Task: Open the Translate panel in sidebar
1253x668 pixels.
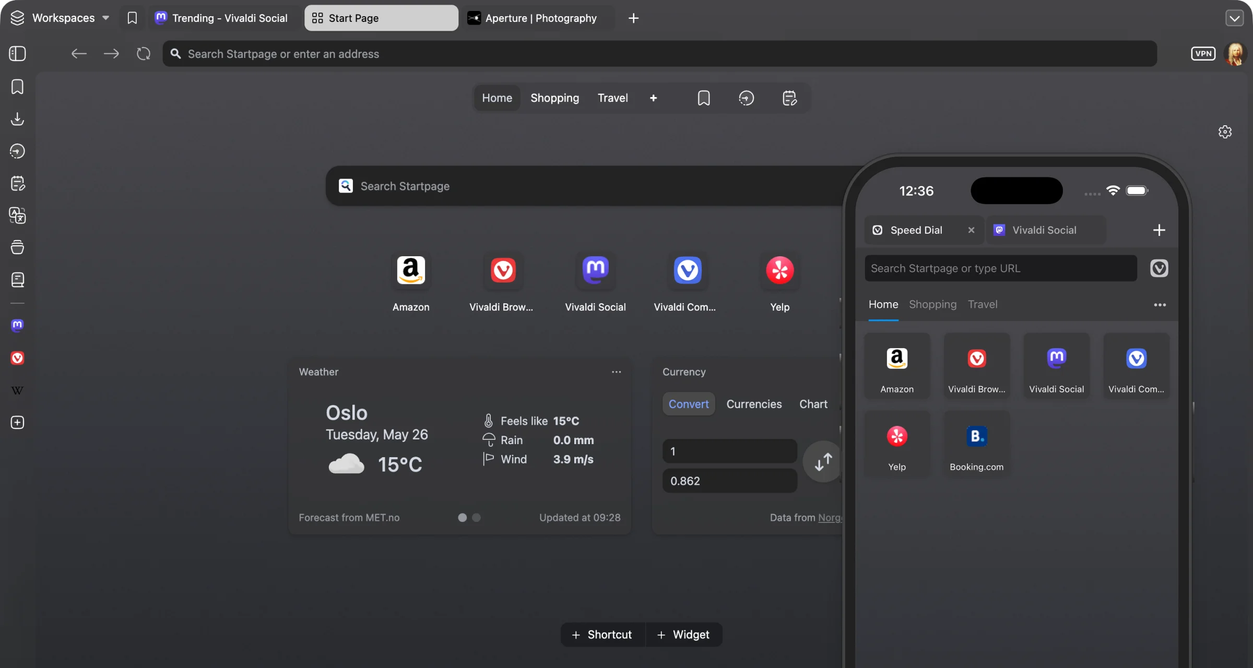Action: 18,216
